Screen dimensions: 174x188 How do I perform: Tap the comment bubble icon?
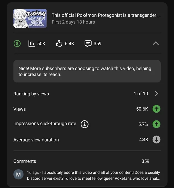pyautogui.click(x=88, y=43)
